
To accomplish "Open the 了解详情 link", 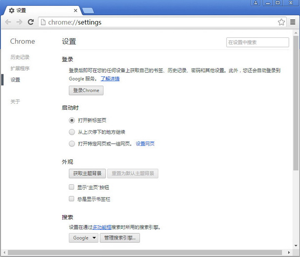I will click(110, 78).
